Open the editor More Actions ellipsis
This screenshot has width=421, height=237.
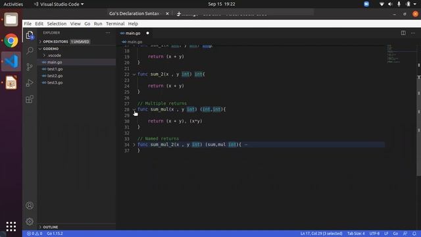tap(413, 33)
